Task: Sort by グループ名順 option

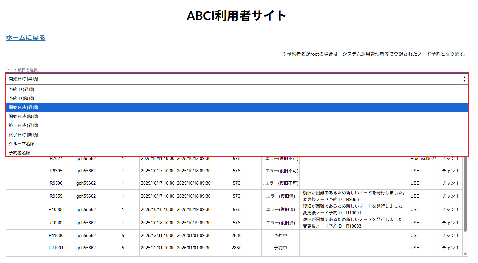Action: pyautogui.click(x=22, y=144)
